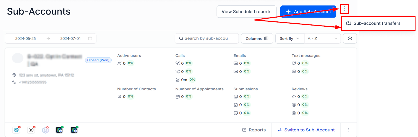Open Reports for the sub-account
Screen dimensions: 418x137
tap(254, 130)
